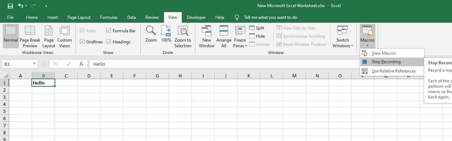Select Use Relative References
The width and height of the screenshot is (452, 141).
point(392,71)
